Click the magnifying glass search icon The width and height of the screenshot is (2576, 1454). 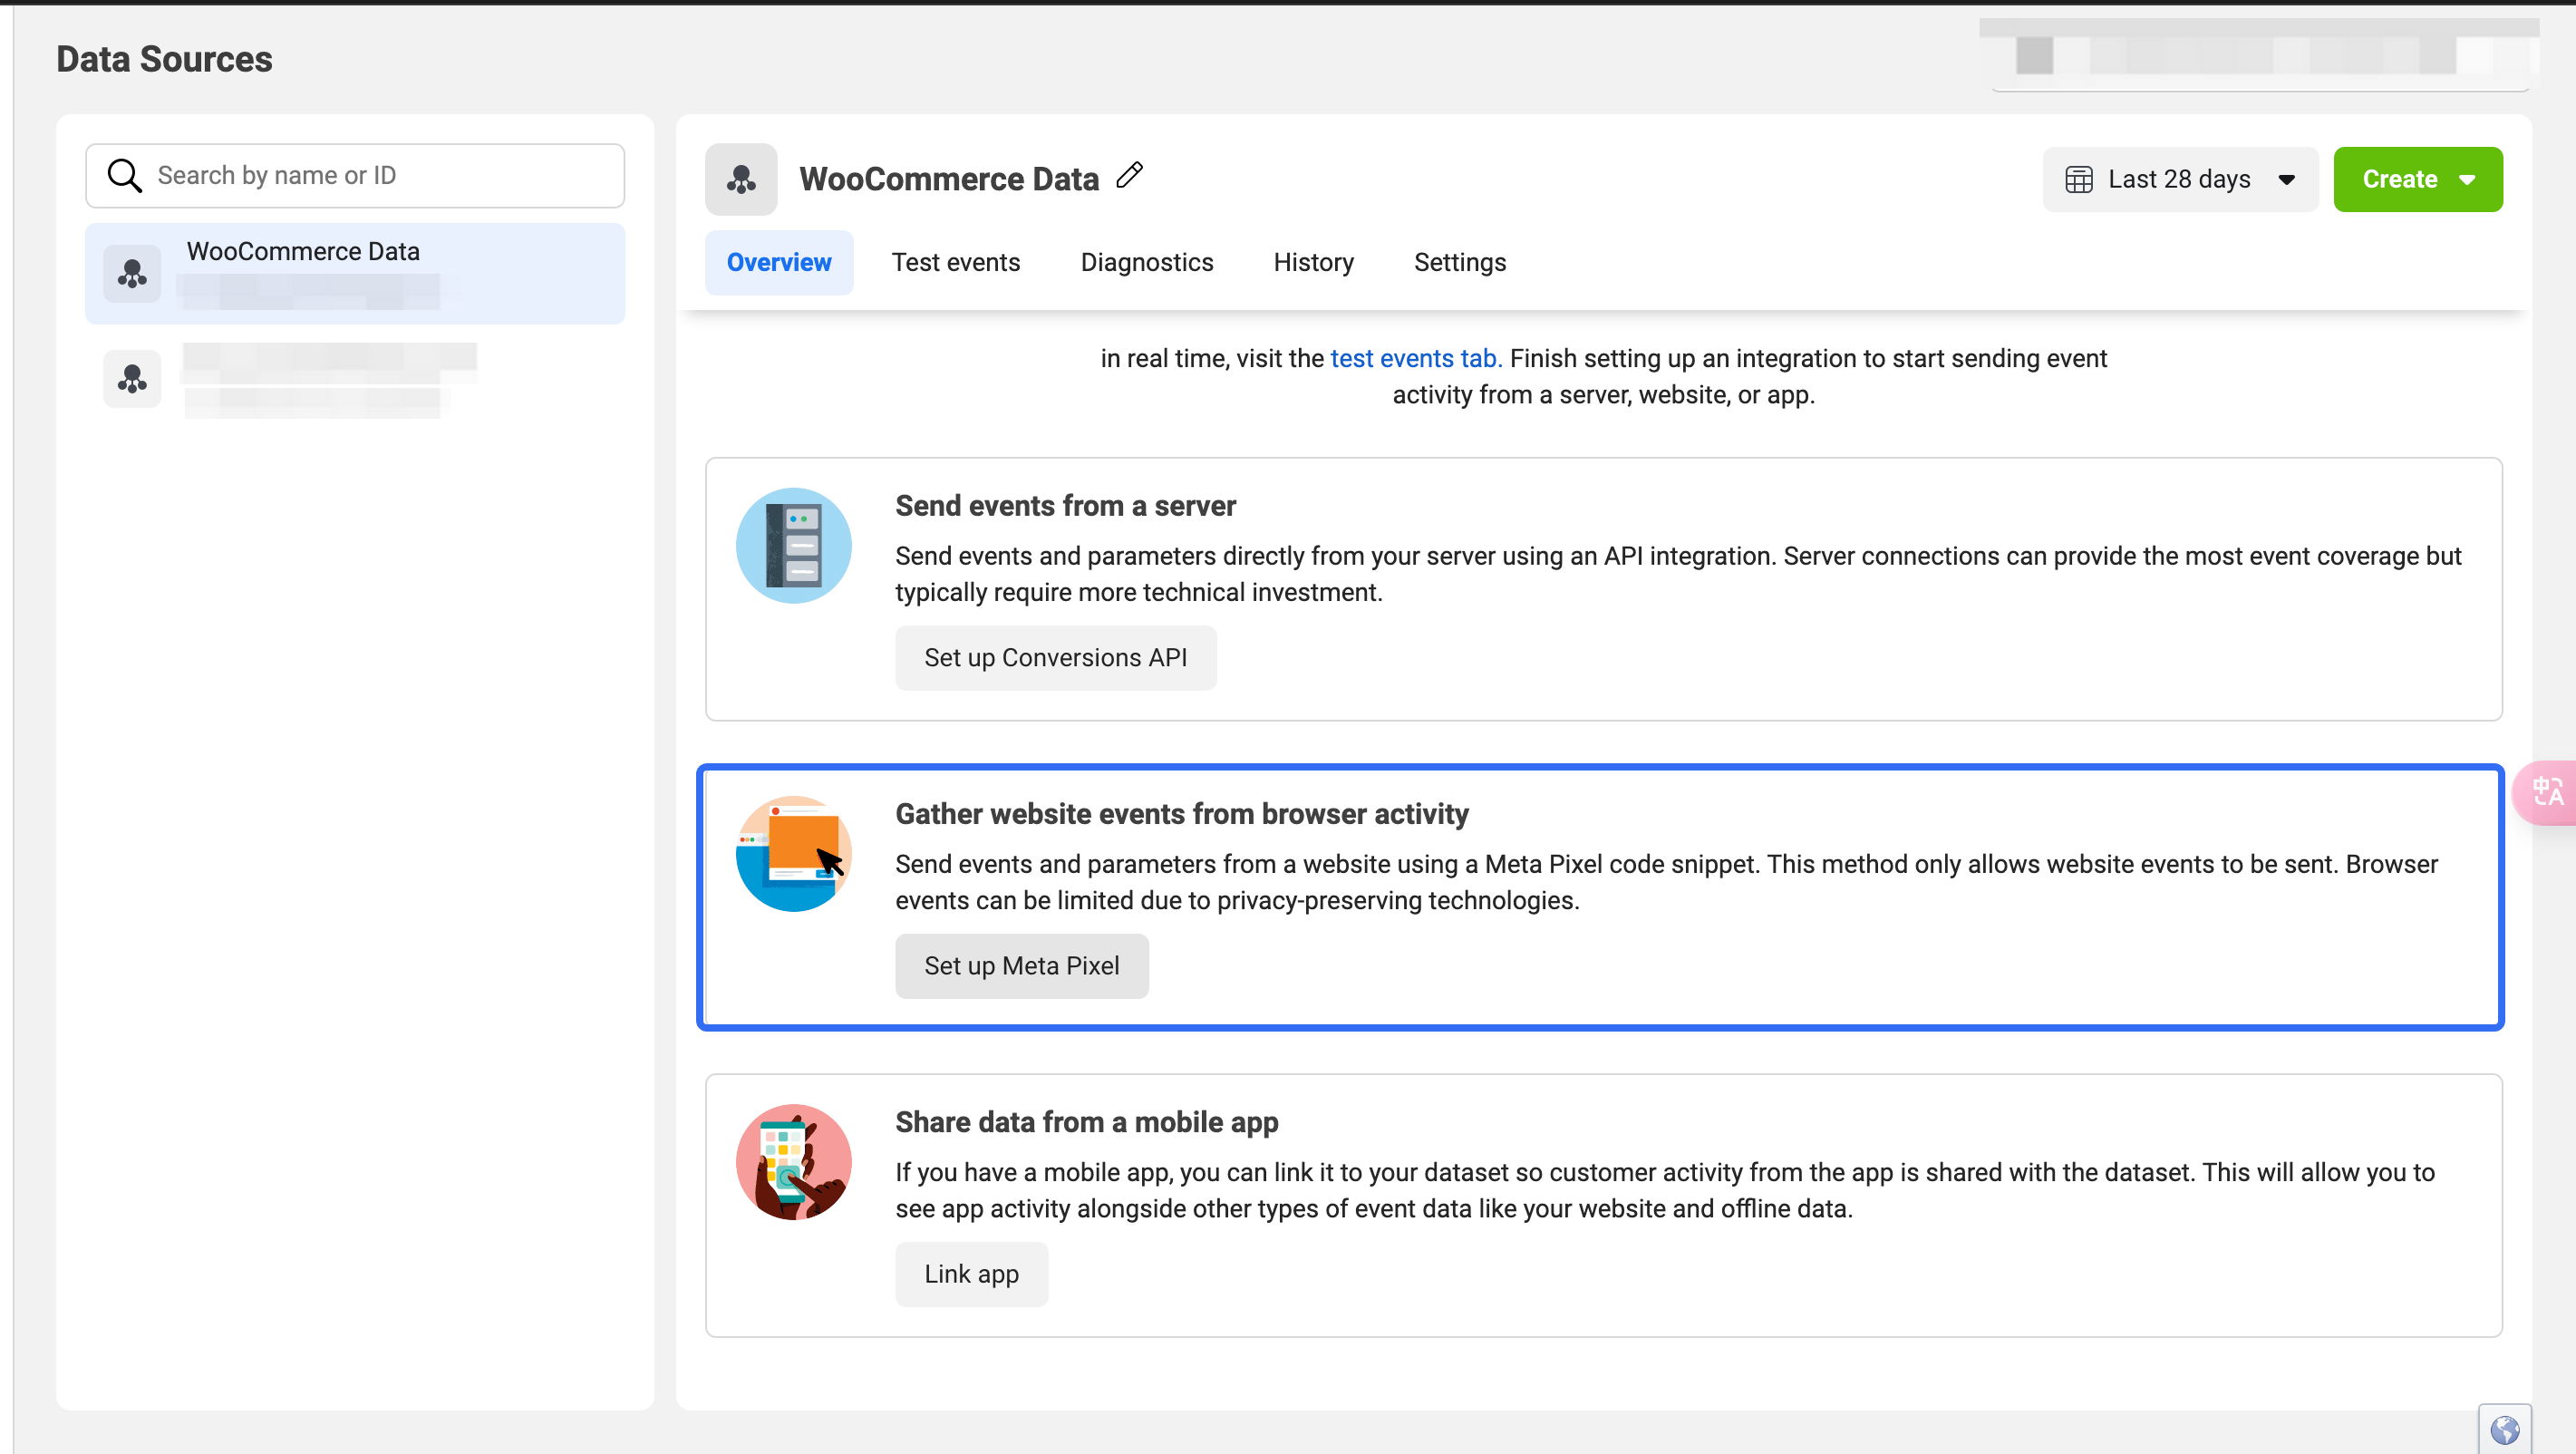click(x=124, y=175)
